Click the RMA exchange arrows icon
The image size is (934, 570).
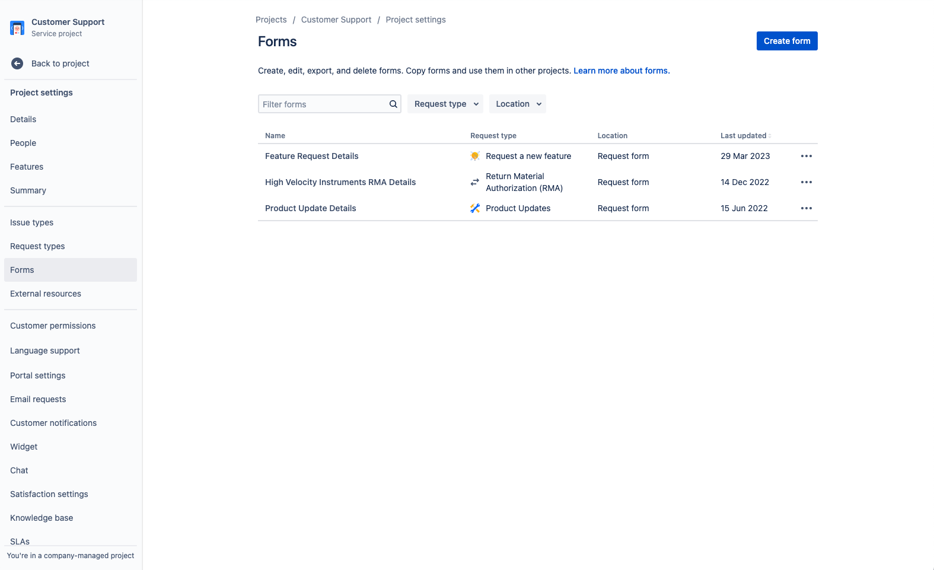[x=475, y=182]
